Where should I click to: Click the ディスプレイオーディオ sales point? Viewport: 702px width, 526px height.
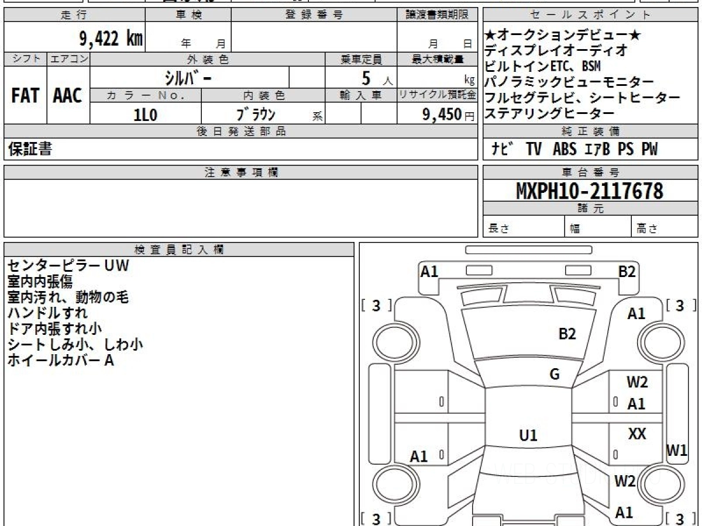click(x=557, y=51)
